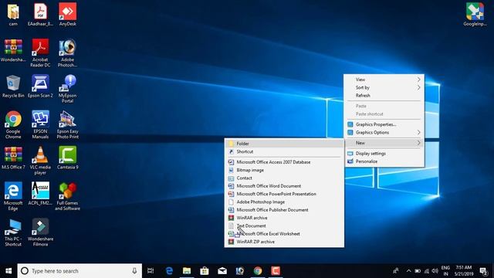This screenshot has height=278, width=494.
Task: Create a new Bitmap image
Action: [x=284, y=170]
